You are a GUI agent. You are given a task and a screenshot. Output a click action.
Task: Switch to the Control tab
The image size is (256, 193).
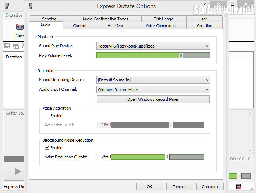tap(80, 26)
